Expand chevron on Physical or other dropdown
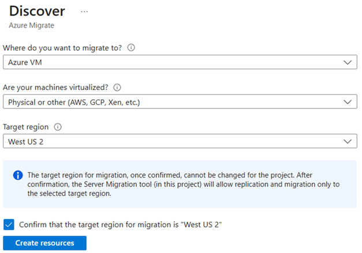This screenshot has height=253, width=362. click(346, 102)
